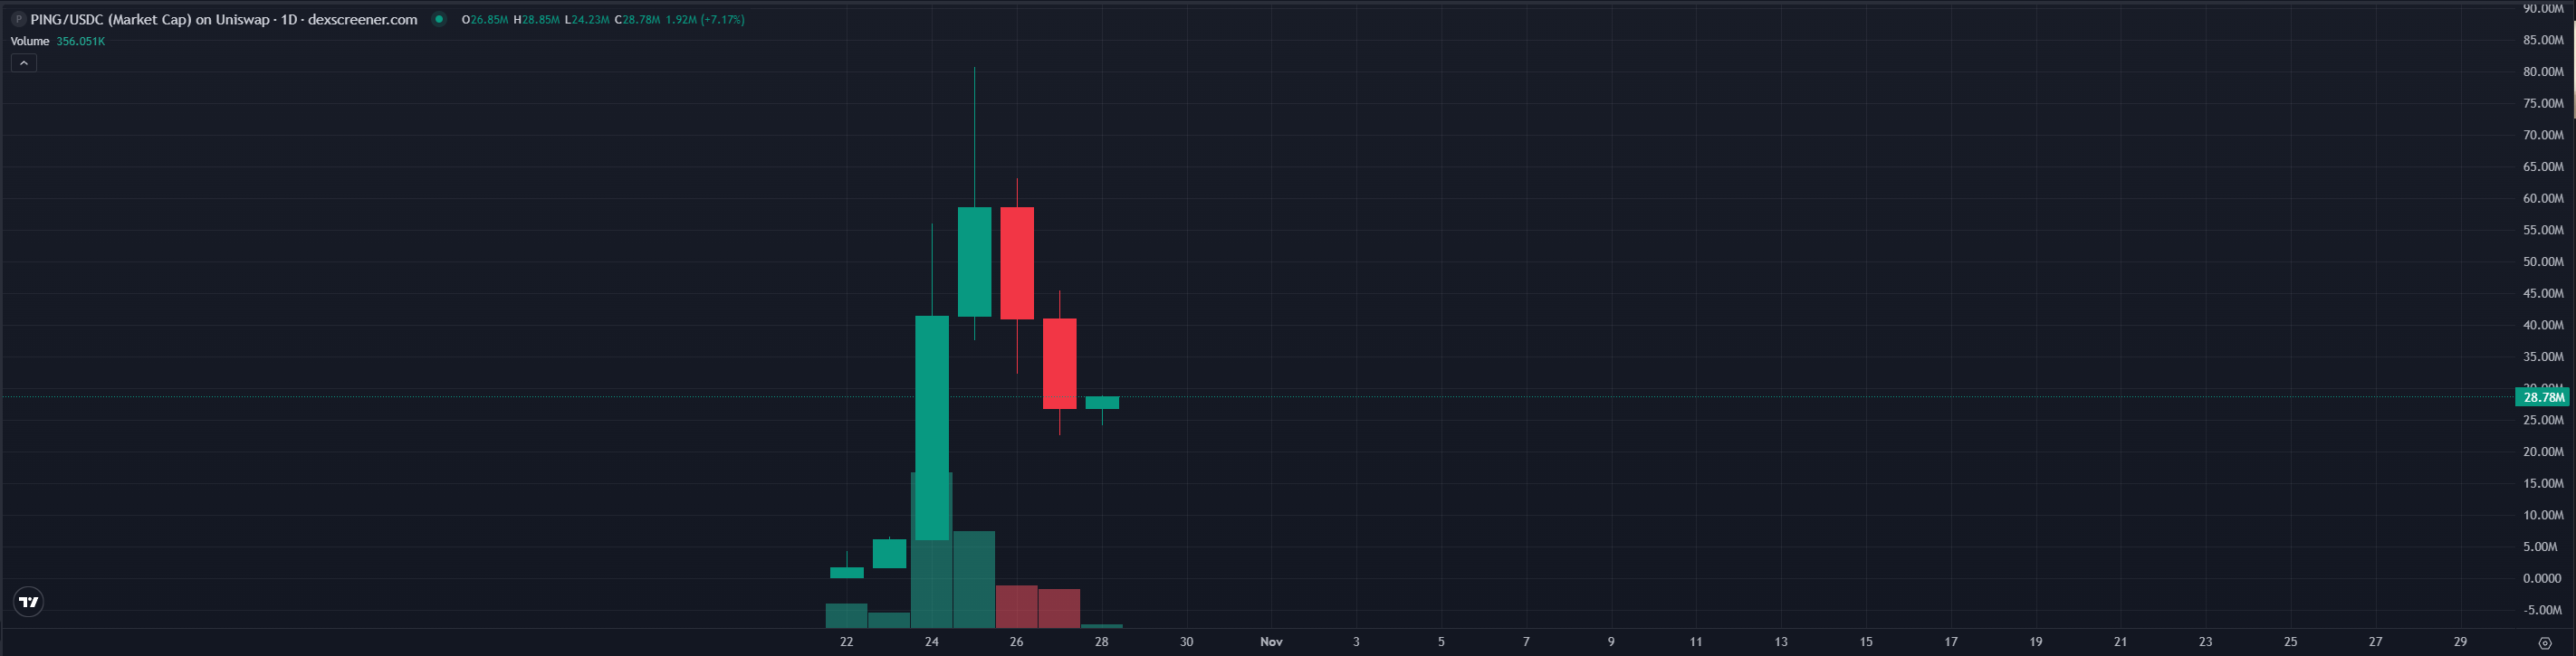2576x656 pixels.
Task: Open chart settings hexagon gear icon
Action: pos(2545,643)
